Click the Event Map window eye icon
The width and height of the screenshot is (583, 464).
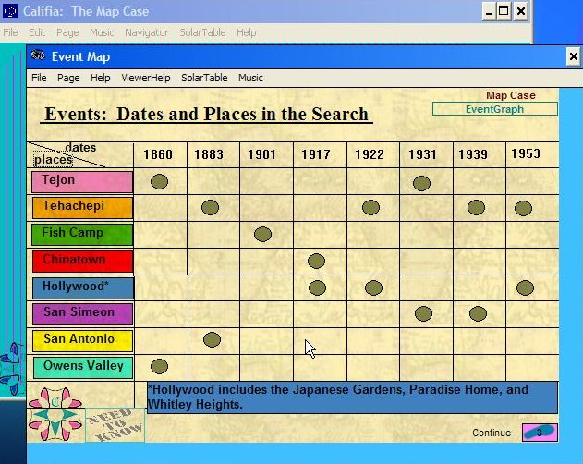click(38, 56)
